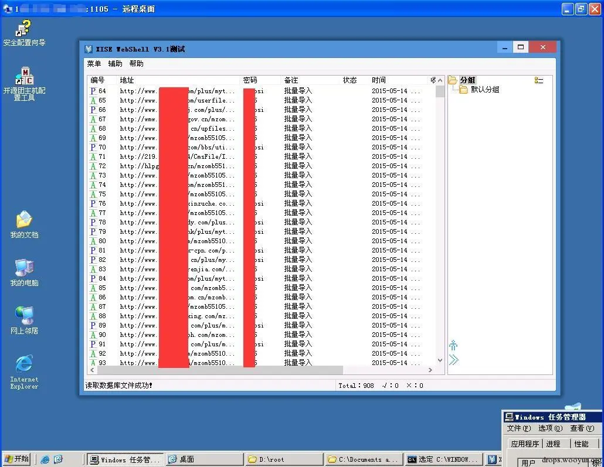This screenshot has width=604, height=467.
Task: Click the group view options icon
Action: click(x=538, y=80)
